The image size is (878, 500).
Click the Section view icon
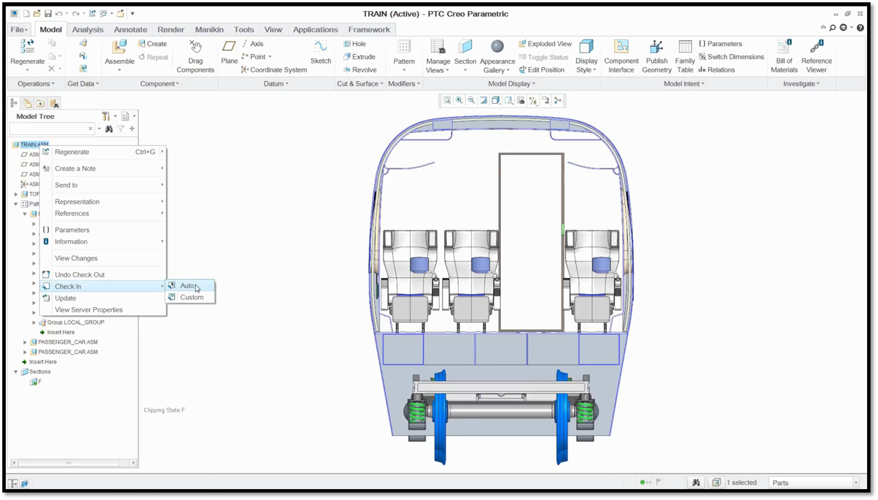465,46
